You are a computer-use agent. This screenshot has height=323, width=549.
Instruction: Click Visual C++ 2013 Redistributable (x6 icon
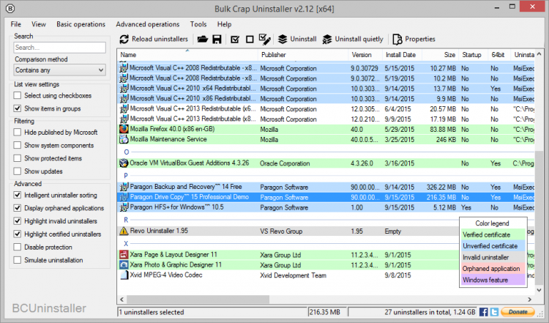coord(124,108)
